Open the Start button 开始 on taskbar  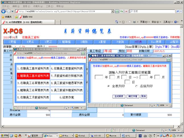tap(5, 136)
